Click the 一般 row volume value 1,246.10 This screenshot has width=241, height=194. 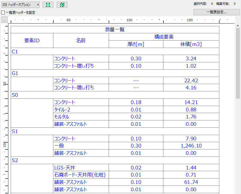pyautogui.click(x=191, y=146)
